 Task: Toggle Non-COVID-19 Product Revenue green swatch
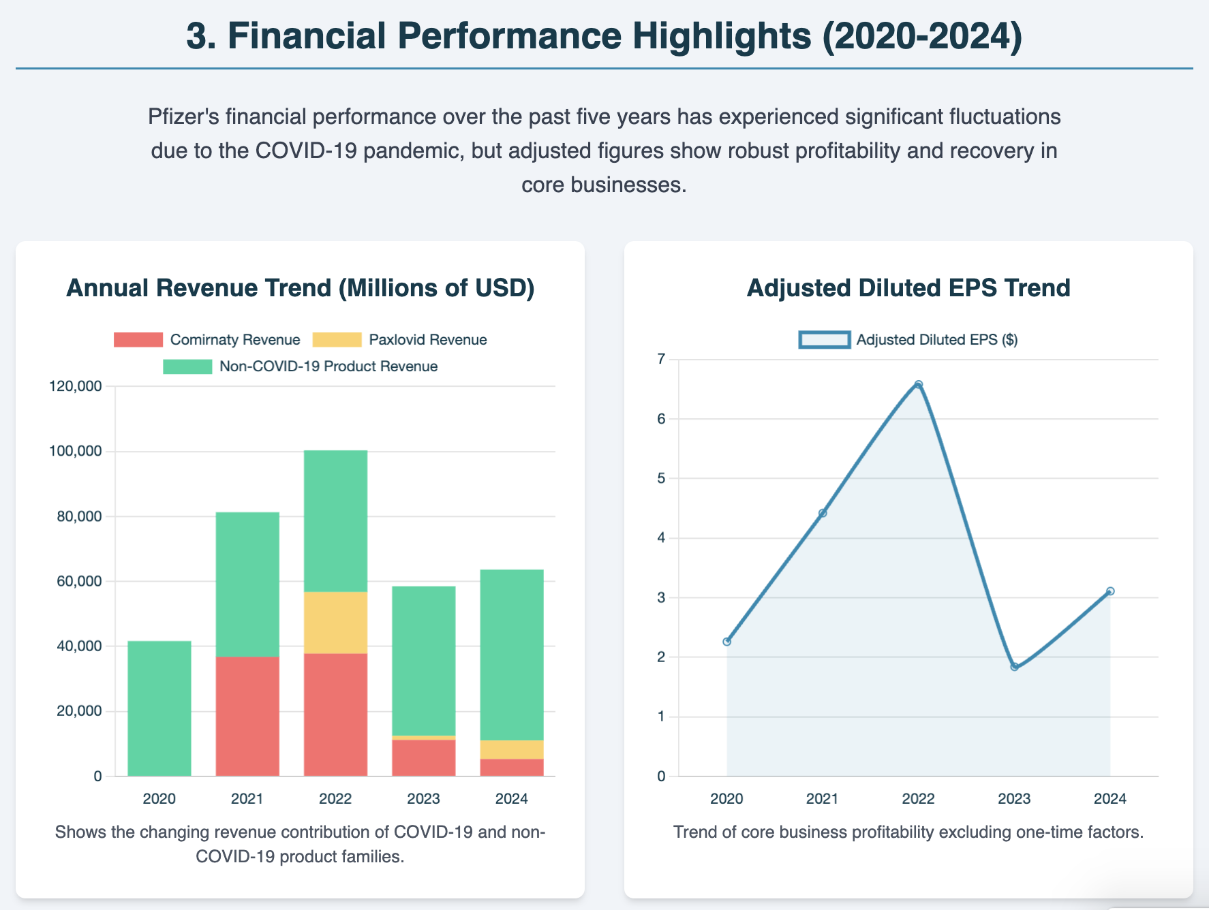(x=187, y=366)
